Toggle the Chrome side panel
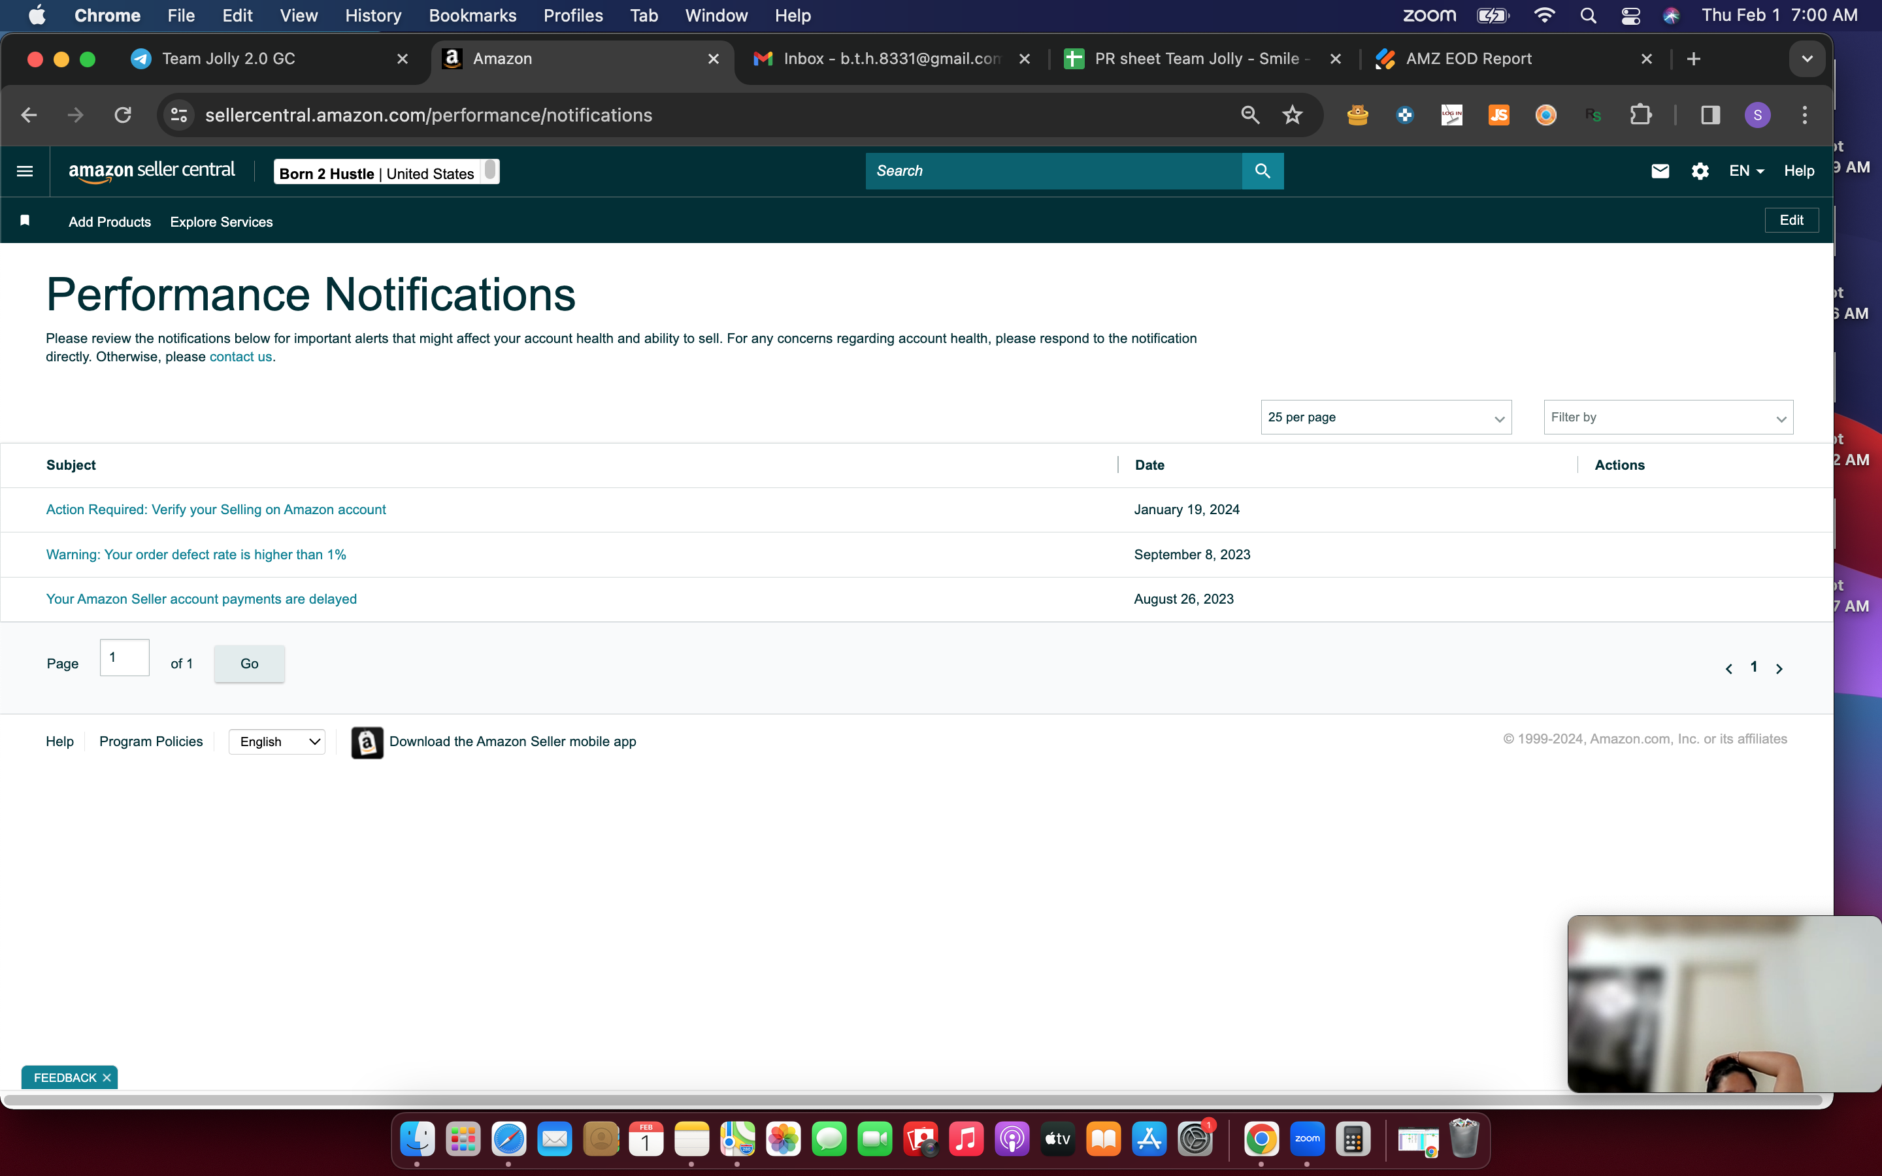 pos(1710,115)
